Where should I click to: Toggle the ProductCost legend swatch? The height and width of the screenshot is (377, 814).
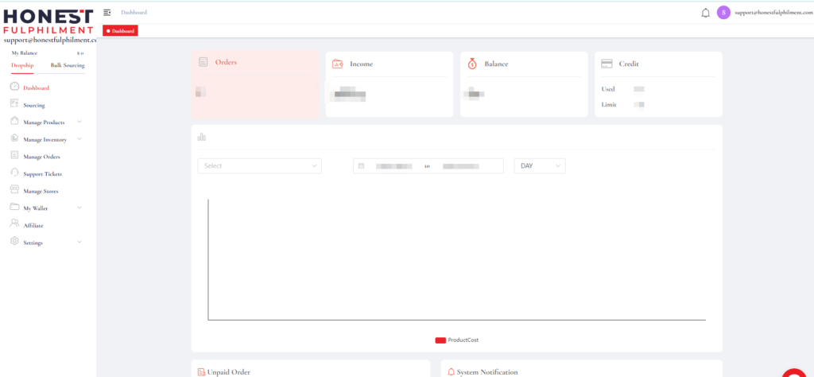pyautogui.click(x=440, y=340)
